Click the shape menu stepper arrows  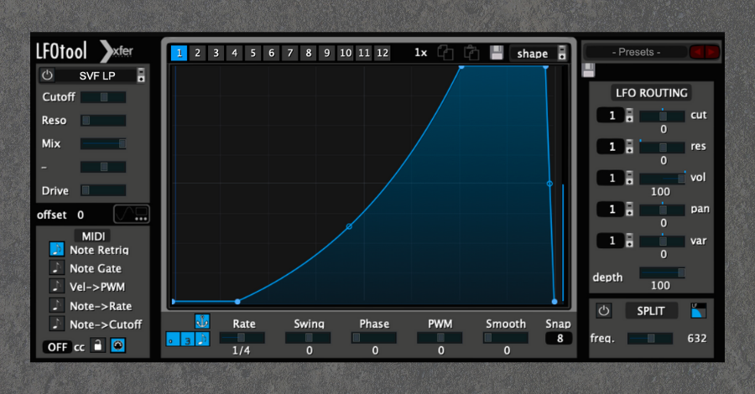point(562,54)
